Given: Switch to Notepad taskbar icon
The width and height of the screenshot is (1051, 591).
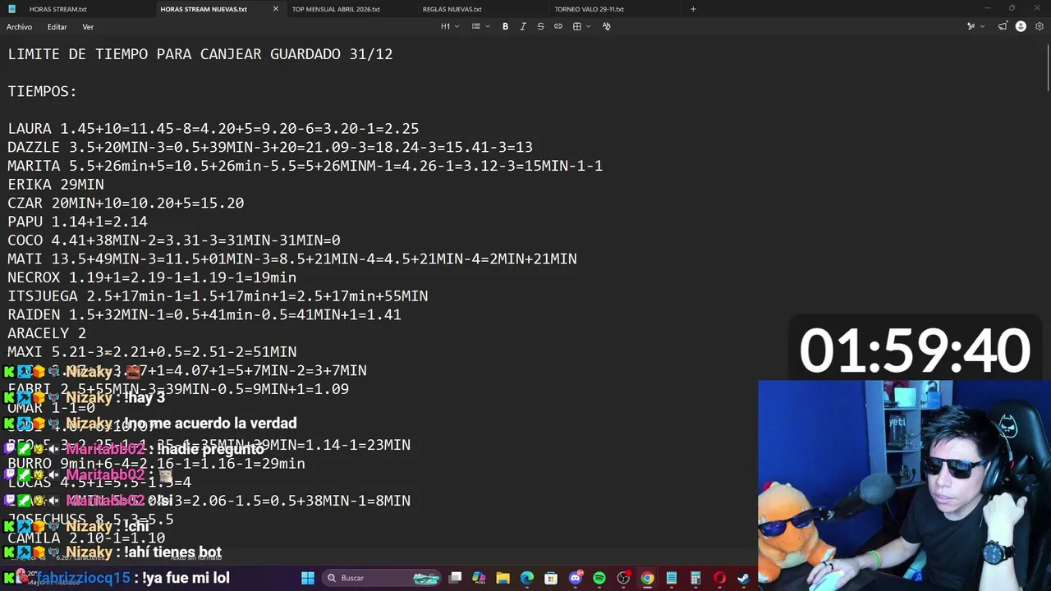Looking at the screenshot, I should click(x=672, y=578).
